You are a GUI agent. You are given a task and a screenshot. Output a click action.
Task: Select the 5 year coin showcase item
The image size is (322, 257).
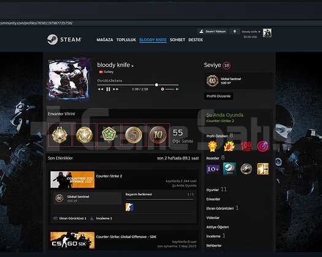(x=134, y=135)
